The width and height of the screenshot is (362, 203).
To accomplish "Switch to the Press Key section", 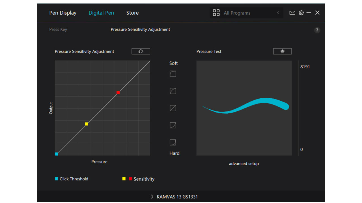I will tap(58, 29).
